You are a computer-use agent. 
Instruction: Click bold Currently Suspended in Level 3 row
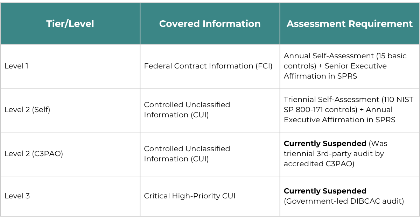(325, 191)
